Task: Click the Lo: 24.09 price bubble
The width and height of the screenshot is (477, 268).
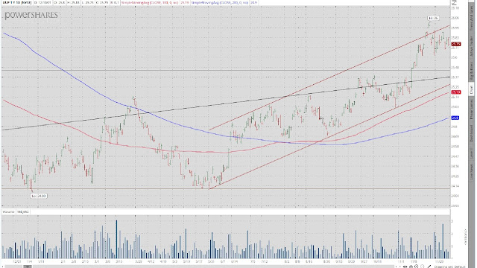Action: coord(39,196)
